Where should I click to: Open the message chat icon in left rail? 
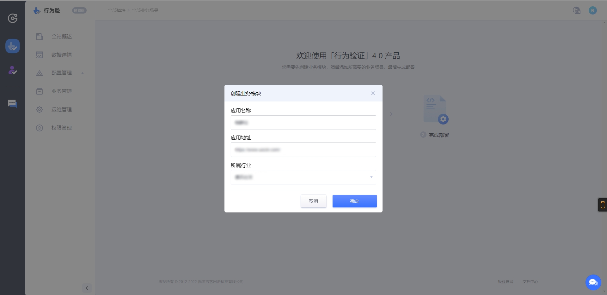click(x=13, y=103)
